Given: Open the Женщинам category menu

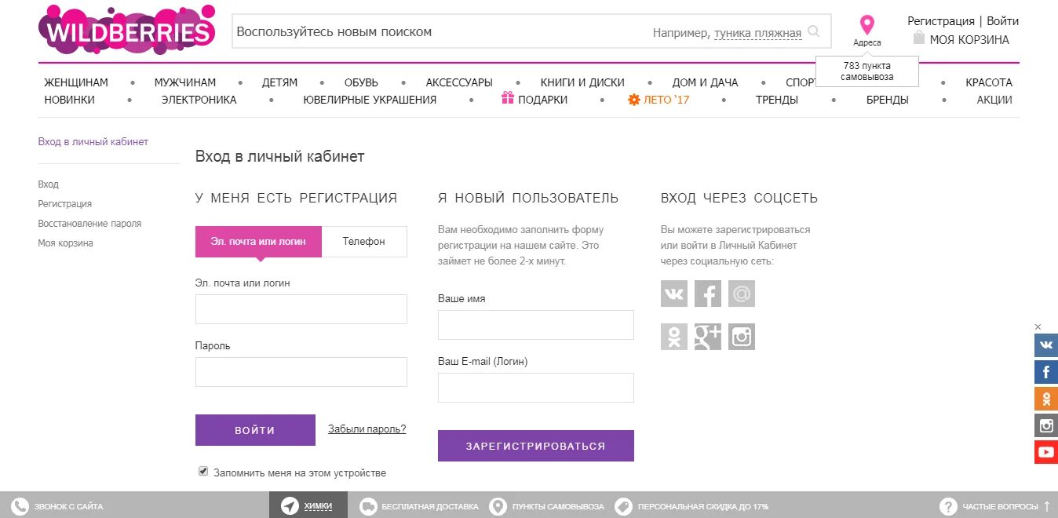Looking at the screenshot, I should pyautogui.click(x=76, y=82).
